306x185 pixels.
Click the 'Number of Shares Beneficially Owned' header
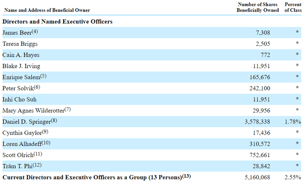(x=258, y=7)
